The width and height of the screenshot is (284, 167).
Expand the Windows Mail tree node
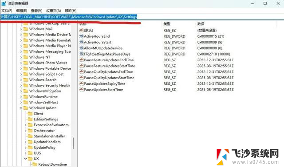21,29
